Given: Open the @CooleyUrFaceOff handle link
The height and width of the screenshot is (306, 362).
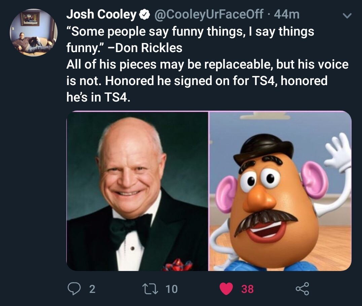Looking at the screenshot, I should point(209,14).
